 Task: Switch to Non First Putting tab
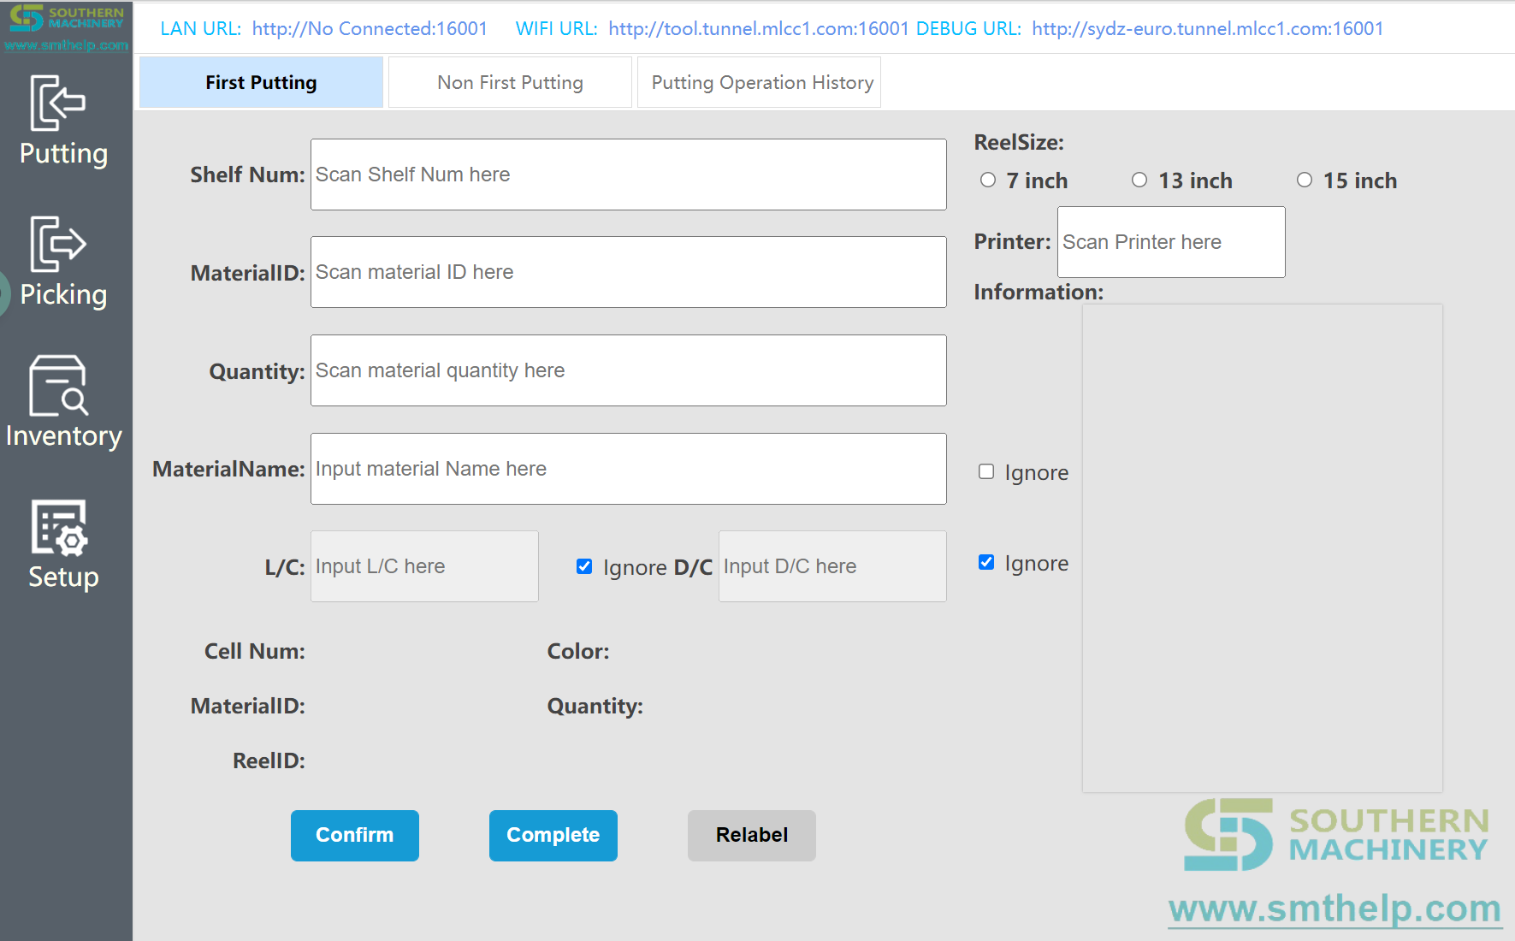tap(510, 83)
